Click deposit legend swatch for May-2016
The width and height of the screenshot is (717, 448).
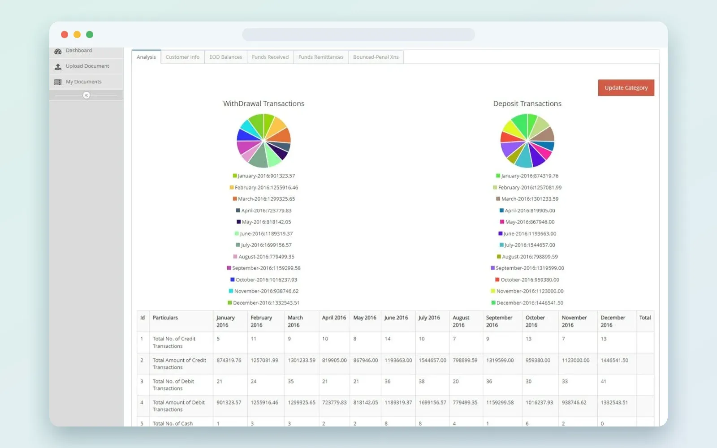[502, 222]
